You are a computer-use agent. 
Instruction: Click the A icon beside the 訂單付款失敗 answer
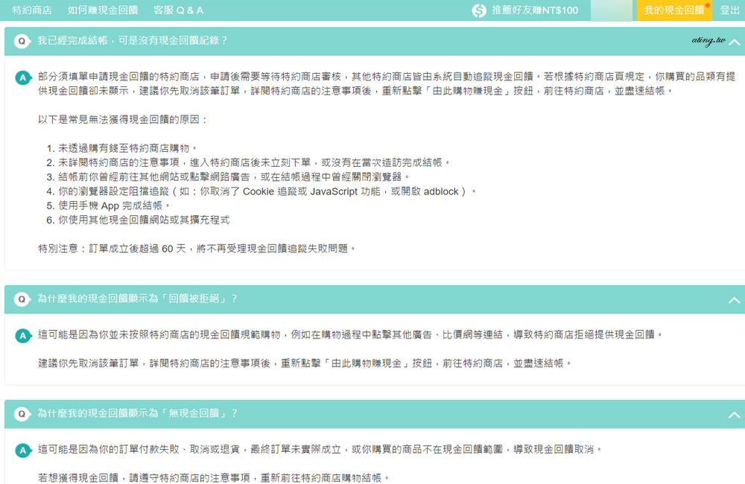[23, 450]
